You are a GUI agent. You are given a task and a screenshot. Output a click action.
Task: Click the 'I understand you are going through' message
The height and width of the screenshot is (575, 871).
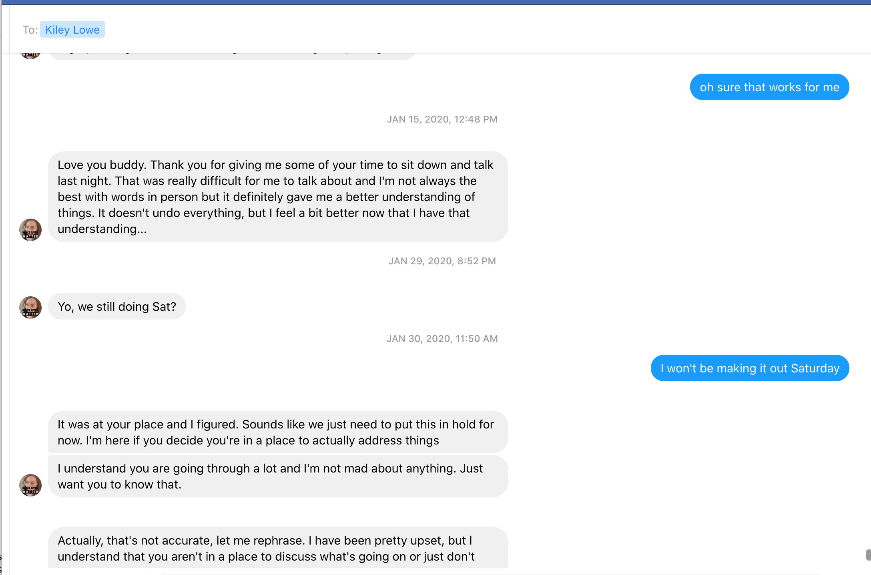pyautogui.click(x=278, y=476)
